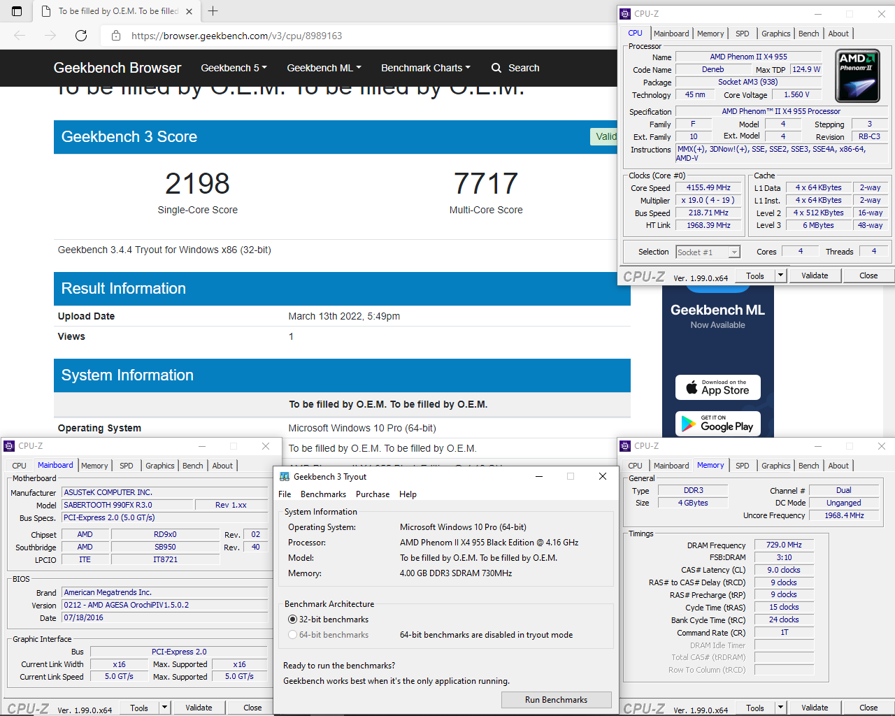This screenshot has height=716, width=895.
Task: Click the DRAM Frequency value 729.0 MHz
Action: 784,545
